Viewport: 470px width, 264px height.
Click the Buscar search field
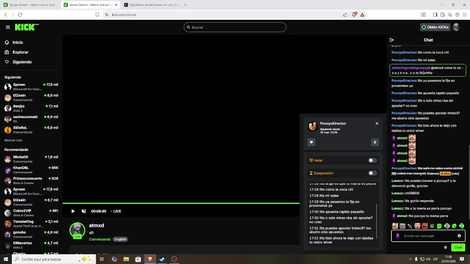[235, 27]
